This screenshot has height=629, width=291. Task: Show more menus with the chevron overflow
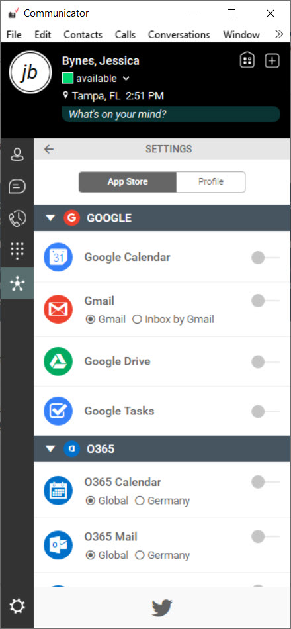[279, 34]
